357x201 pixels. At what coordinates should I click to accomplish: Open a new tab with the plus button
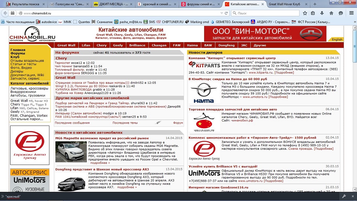(x=315, y=4)
